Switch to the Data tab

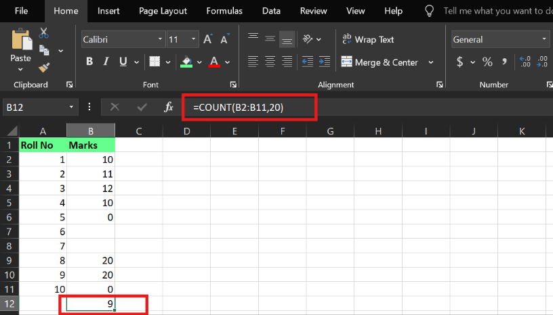coord(271,11)
